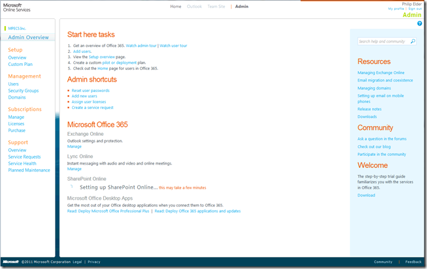Click the blue help question mark icon
Screen dimensions: 427x269
pyautogui.click(x=419, y=24)
